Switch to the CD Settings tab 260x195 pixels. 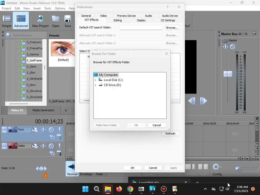pyautogui.click(x=168, y=20)
